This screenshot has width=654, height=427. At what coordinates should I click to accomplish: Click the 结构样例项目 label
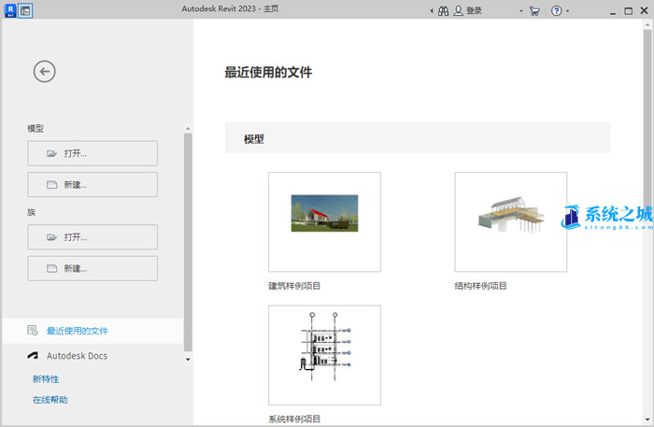click(x=480, y=286)
